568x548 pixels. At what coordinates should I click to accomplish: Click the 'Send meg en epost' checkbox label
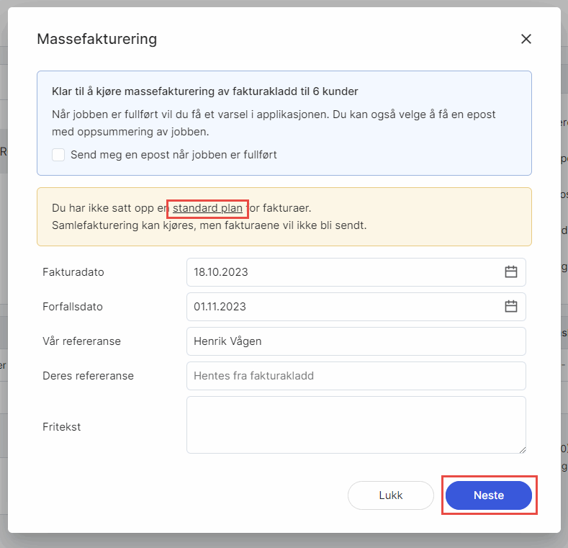173,155
